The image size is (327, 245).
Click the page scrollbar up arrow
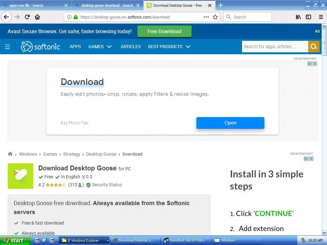click(324, 26)
